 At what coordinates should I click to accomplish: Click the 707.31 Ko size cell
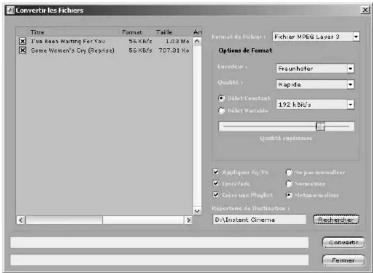(x=174, y=50)
